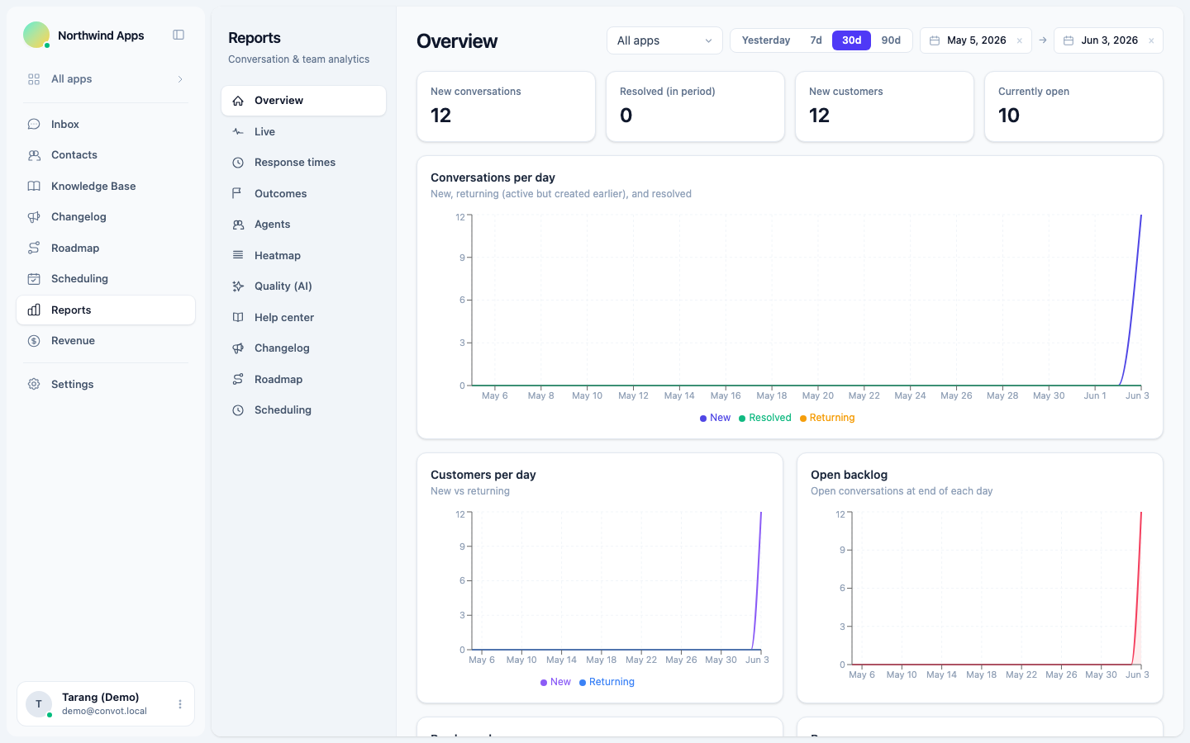This screenshot has height=743, width=1190.
Task: Select the 7d range option
Action: (x=816, y=40)
